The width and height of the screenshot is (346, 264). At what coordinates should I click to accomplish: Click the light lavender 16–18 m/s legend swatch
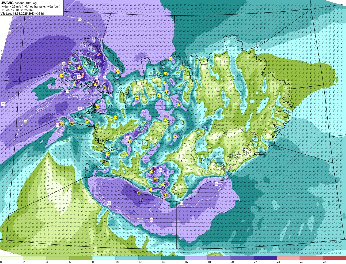[x=196, y=258]
